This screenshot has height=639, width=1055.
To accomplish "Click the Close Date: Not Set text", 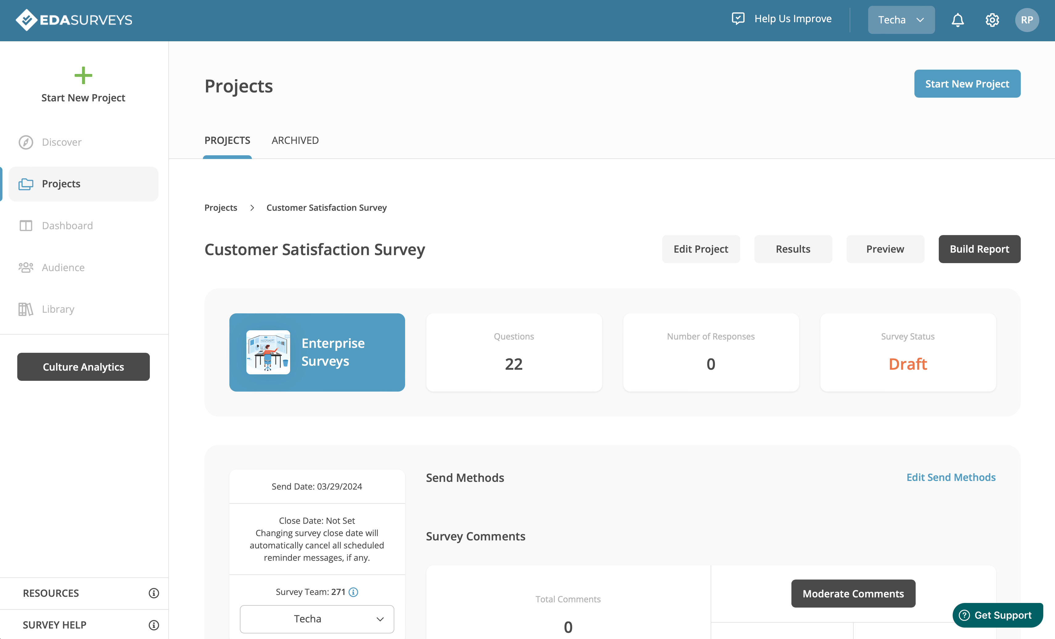I will pyautogui.click(x=317, y=521).
